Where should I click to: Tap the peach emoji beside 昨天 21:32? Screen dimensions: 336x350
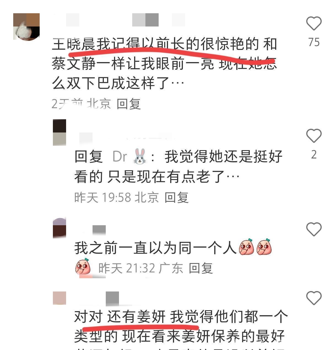pos(83,266)
